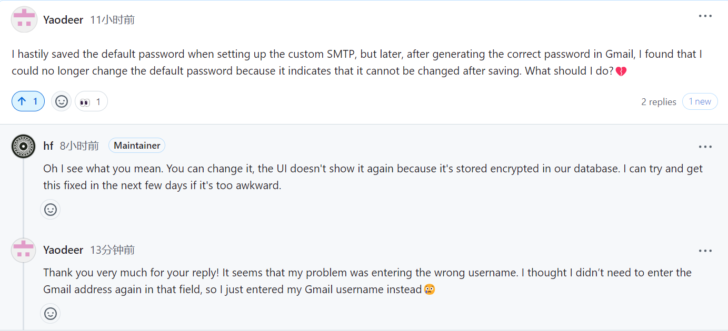Click Yaodeer's avatar on the latest reply
The image size is (728, 331).
pos(24,250)
